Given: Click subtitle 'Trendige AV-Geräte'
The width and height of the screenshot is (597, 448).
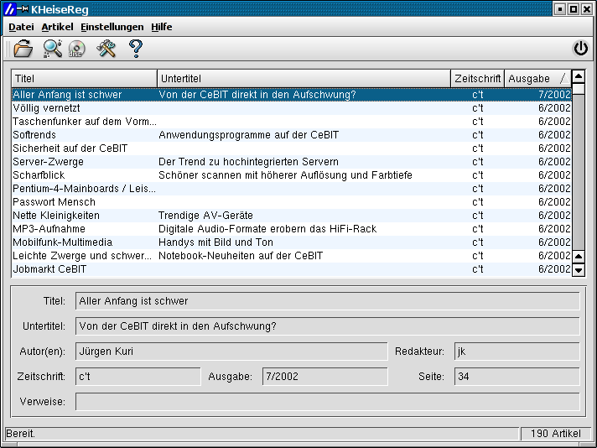Looking at the screenshot, I should (x=205, y=216).
